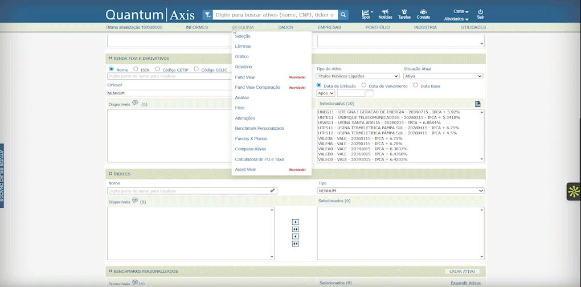Select Data Base radio button
Image resolution: width=581 pixels, height=287 pixels.
(x=415, y=85)
